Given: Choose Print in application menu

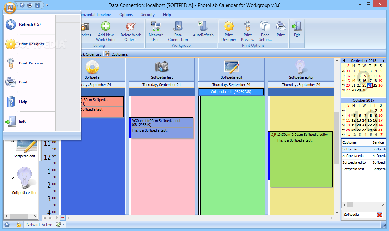Looking at the screenshot, I should tap(29, 82).
